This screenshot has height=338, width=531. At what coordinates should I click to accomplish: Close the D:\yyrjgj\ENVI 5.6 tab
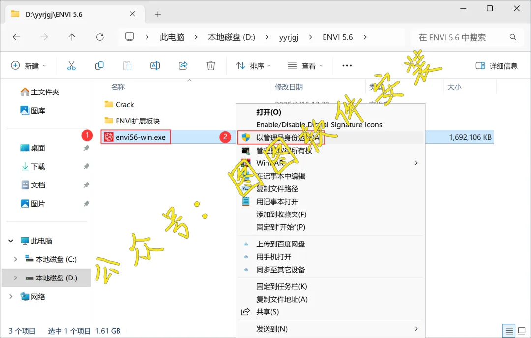point(132,14)
